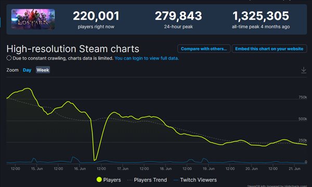Click the 220,001 players right now figure
The image size is (312, 187).
[x=96, y=16]
